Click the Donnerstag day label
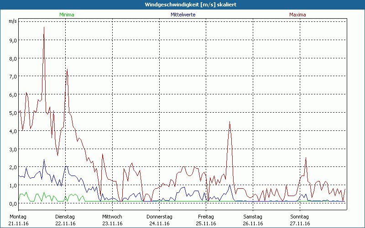 pos(159,216)
